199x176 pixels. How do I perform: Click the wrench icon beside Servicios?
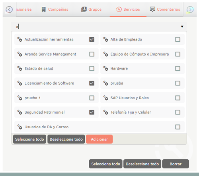pos(119,10)
